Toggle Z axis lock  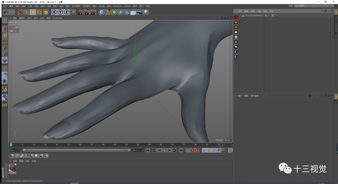coord(67,12)
